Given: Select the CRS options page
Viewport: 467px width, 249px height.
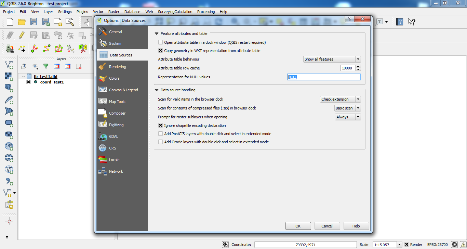Looking at the screenshot, I should [112, 148].
